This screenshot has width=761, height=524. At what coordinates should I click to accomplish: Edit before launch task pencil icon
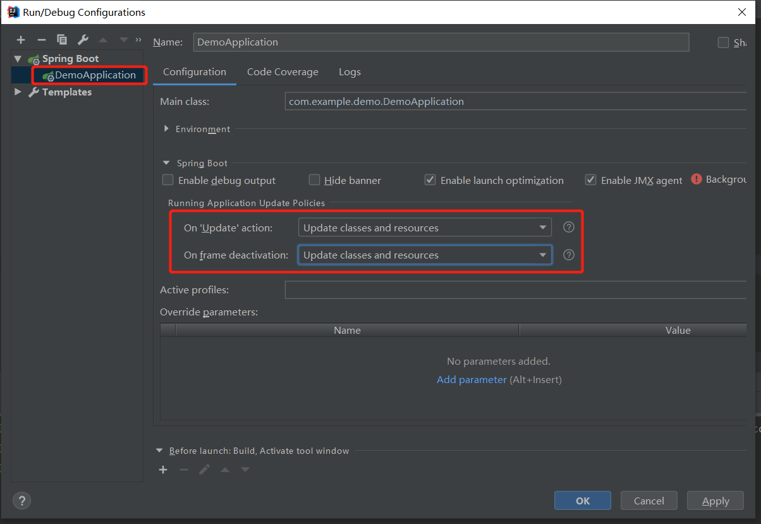coord(204,470)
